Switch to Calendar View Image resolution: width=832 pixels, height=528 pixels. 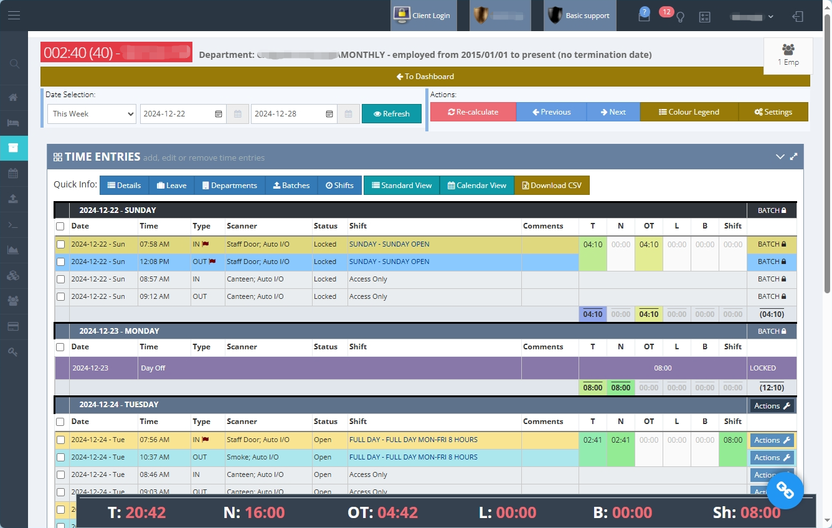coord(476,186)
